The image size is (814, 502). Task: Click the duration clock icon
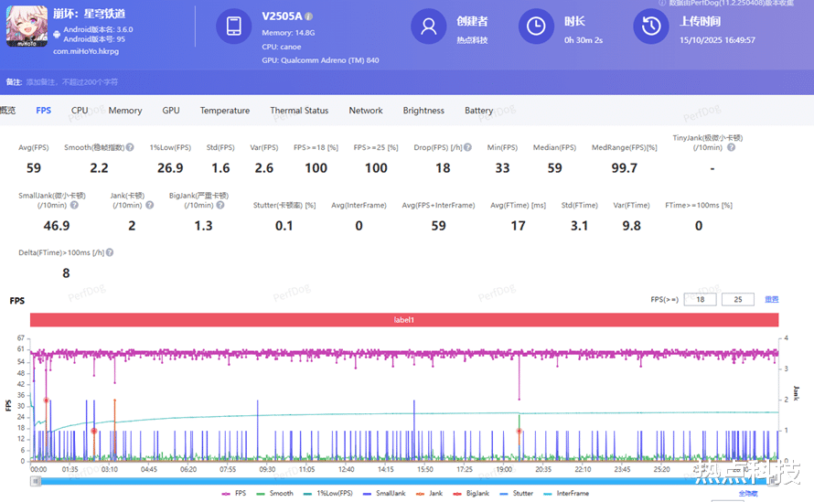[x=536, y=27]
